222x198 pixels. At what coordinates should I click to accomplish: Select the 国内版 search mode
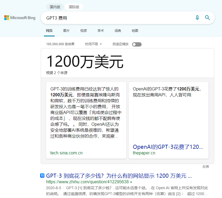point(55,7)
